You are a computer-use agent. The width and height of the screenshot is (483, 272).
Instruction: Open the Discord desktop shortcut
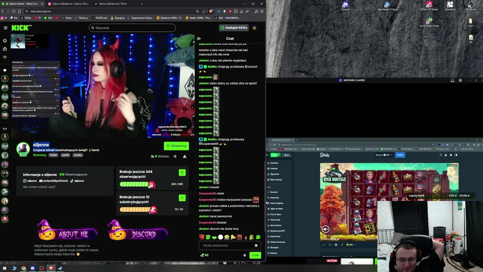(345, 6)
